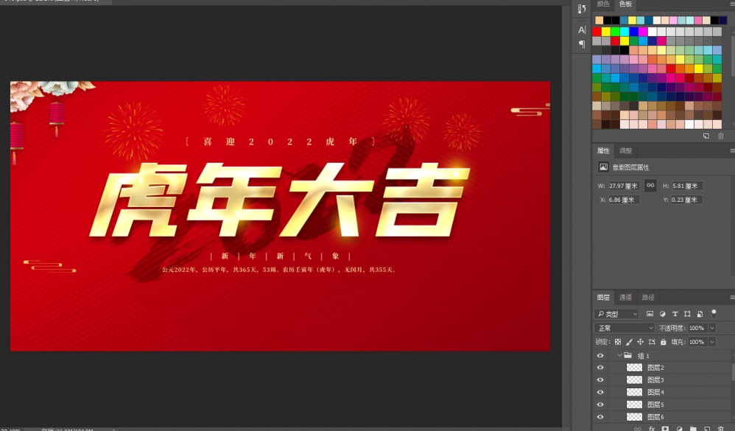
Task: Click the Type layers filter icon
Action: pos(676,314)
